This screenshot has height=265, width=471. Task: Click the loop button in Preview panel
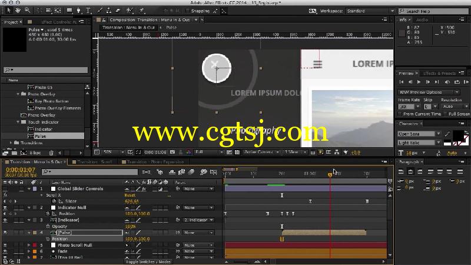point(457,82)
